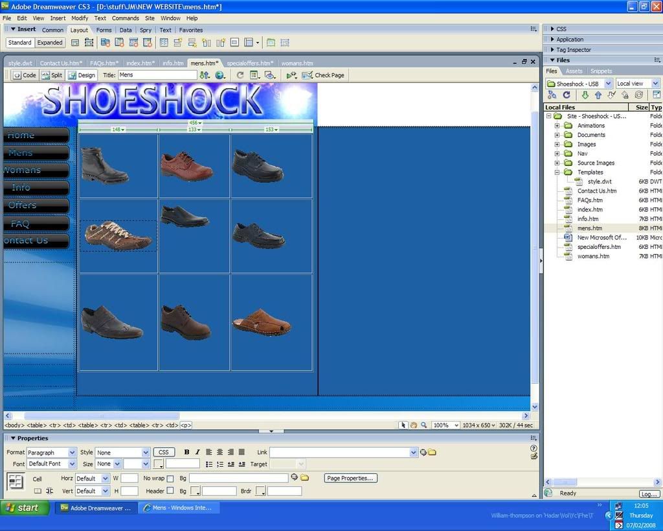
Task: Open the Style dropdown in Properties
Action: [x=146, y=453]
